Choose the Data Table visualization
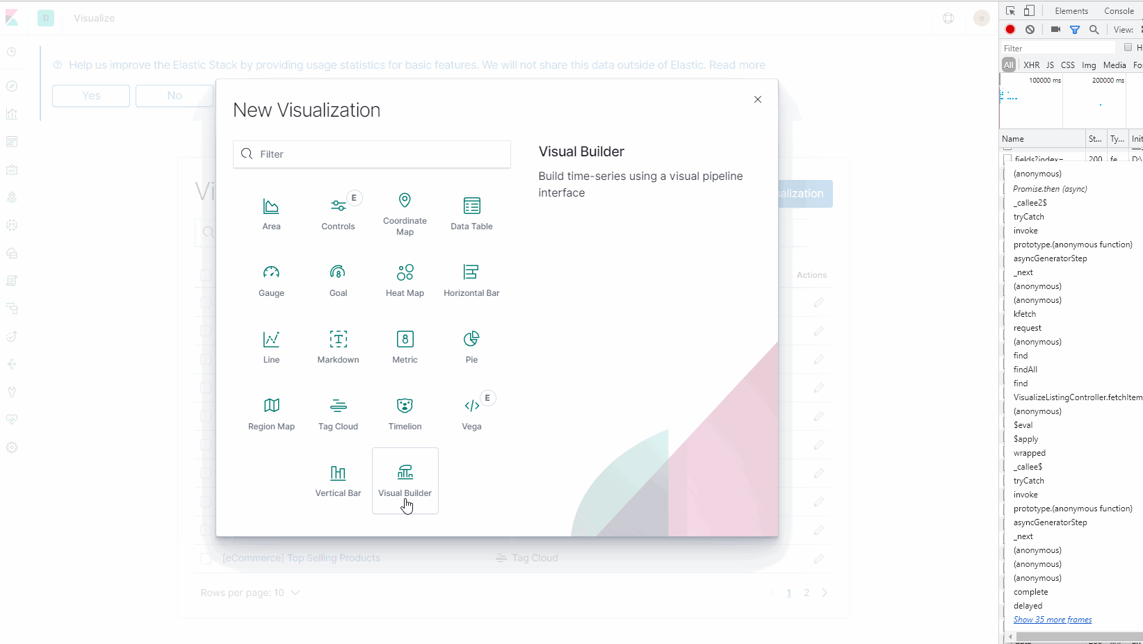Image resolution: width=1143 pixels, height=644 pixels. (471, 214)
